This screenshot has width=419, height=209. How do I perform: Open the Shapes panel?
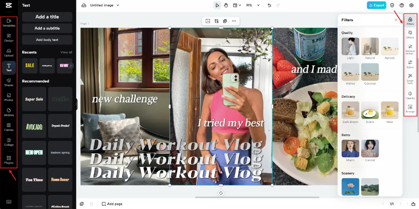9,83
